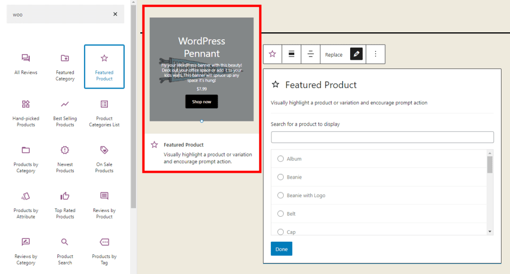
Task: Click the product search input field
Action: [x=382, y=137]
